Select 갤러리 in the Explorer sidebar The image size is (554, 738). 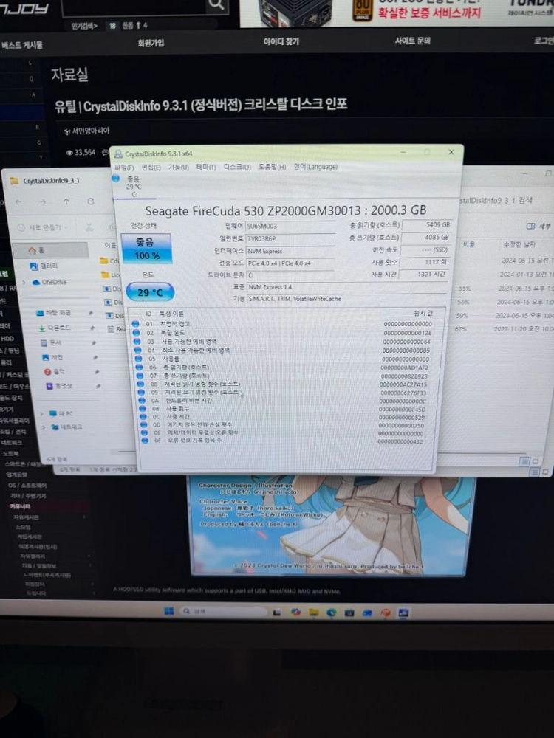pos(44,266)
